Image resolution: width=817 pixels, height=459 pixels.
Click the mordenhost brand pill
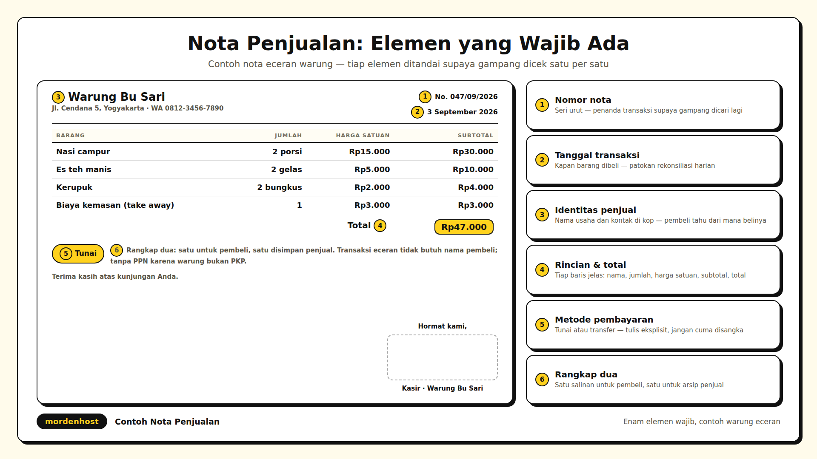[72, 422]
